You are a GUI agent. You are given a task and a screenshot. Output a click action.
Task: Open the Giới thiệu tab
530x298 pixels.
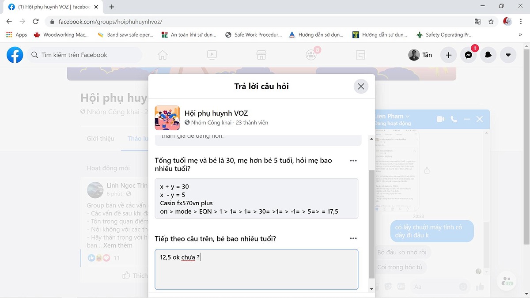(101, 139)
